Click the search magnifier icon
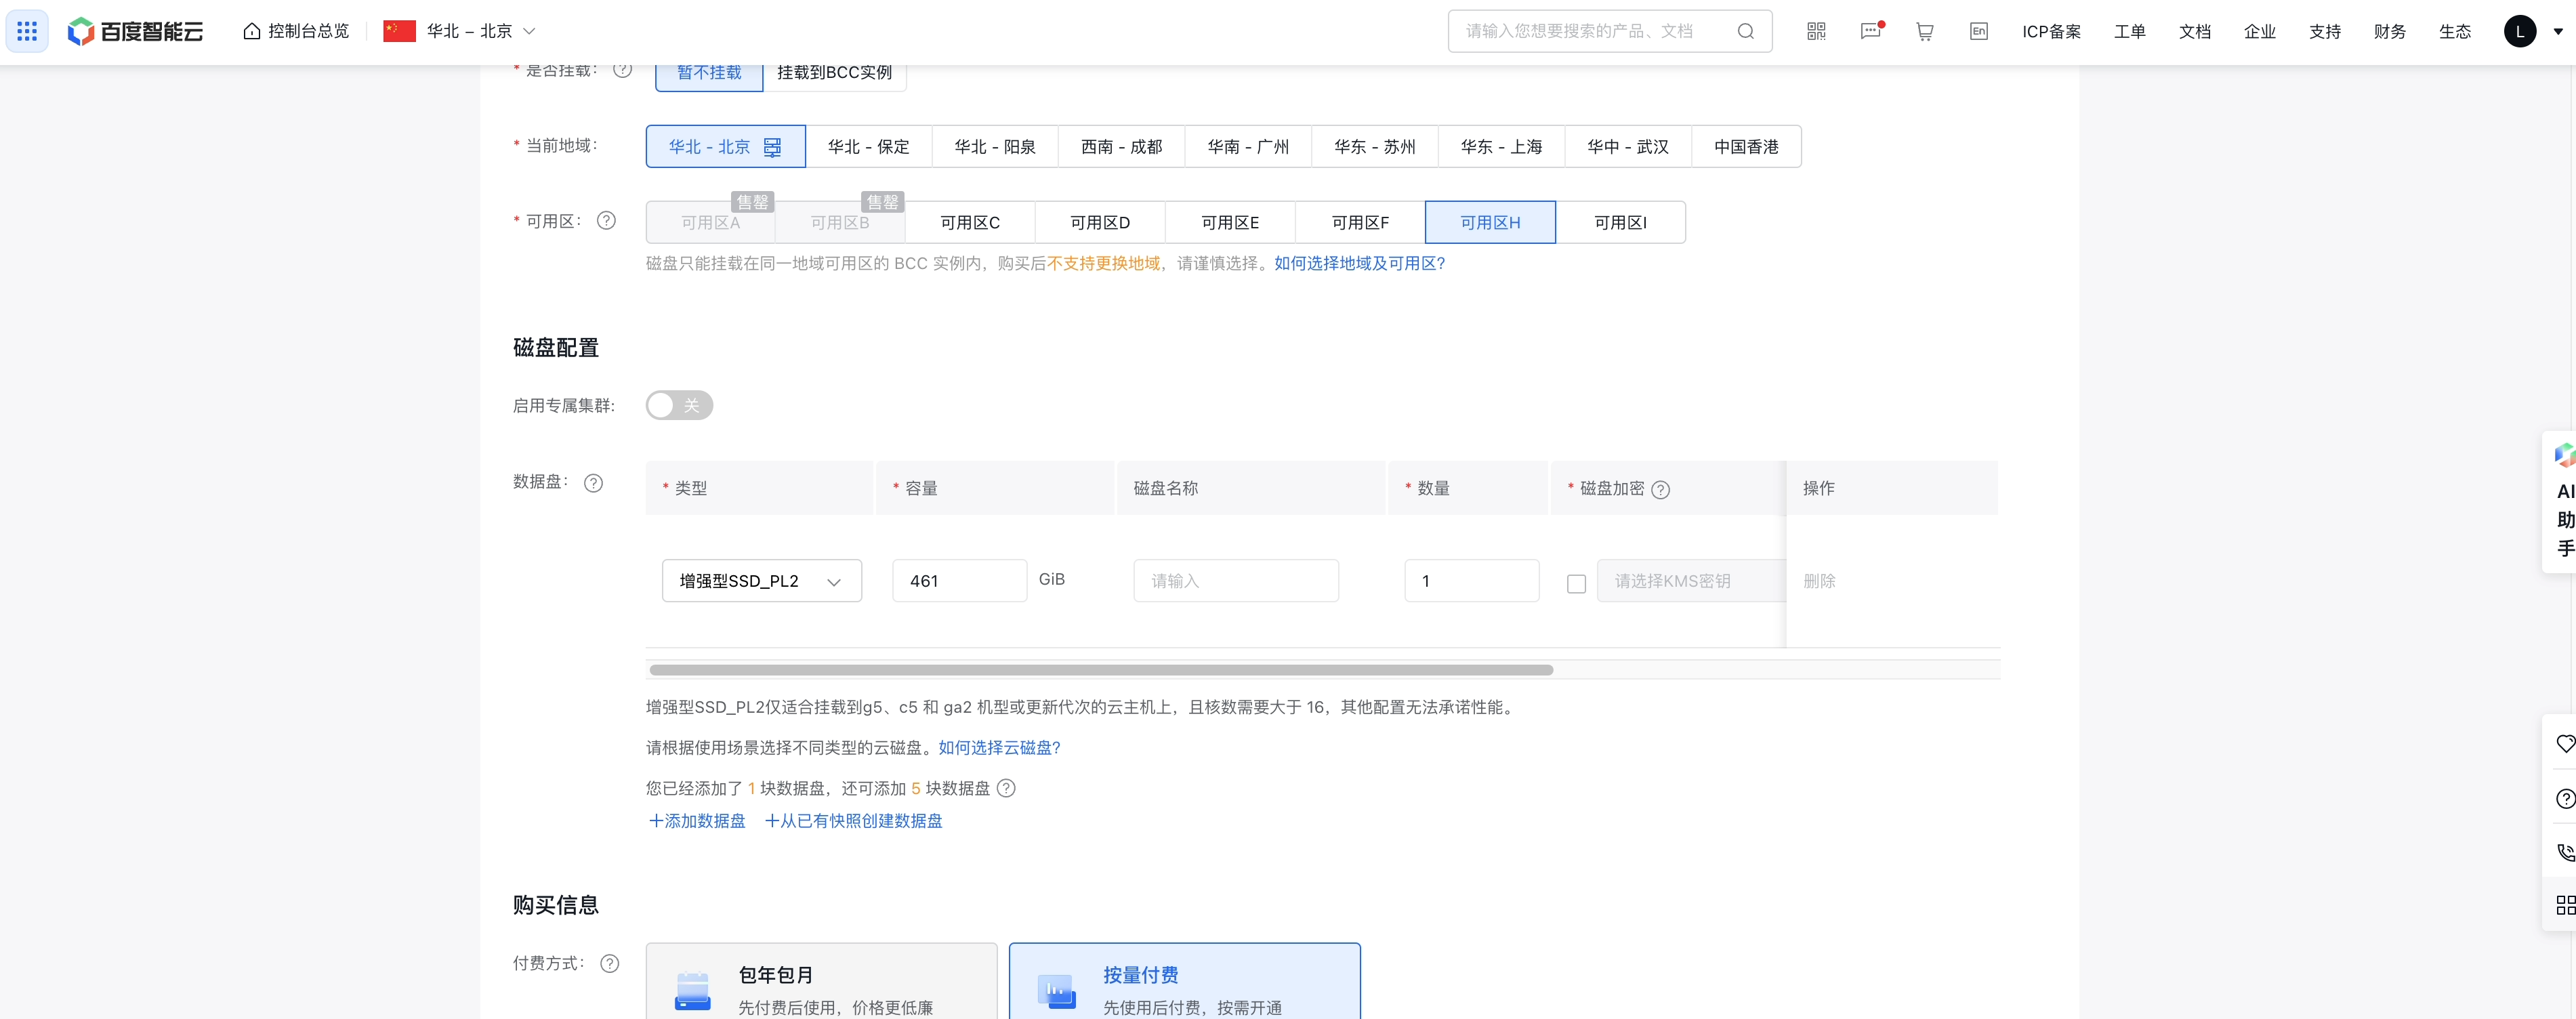This screenshot has width=2576, height=1019. click(1745, 31)
